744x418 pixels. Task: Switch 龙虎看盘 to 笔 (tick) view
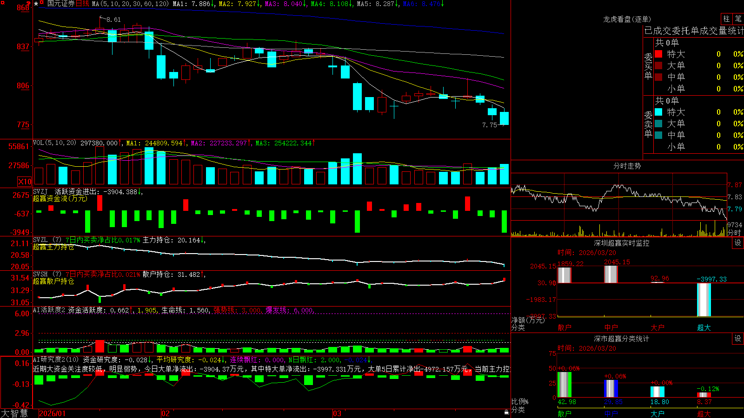[x=738, y=19]
